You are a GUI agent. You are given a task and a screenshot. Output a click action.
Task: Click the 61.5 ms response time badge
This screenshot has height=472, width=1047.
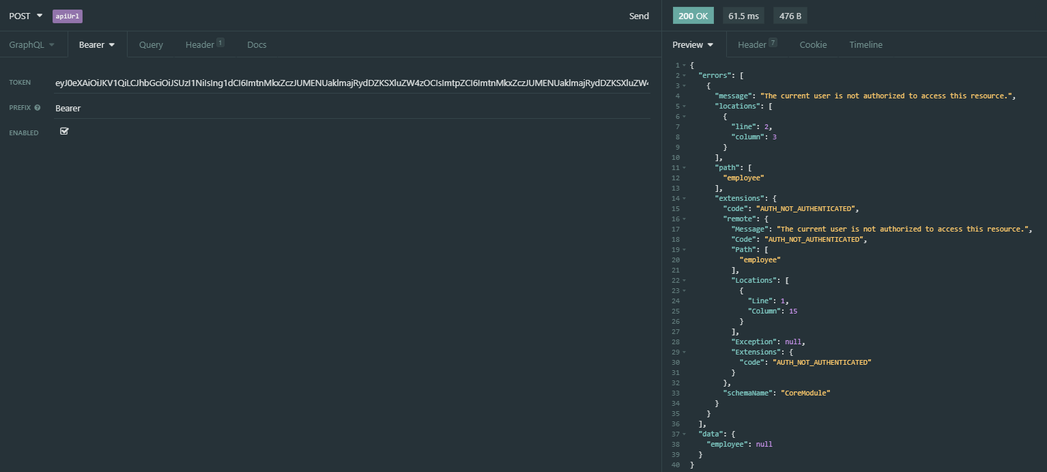tap(743, 14)
